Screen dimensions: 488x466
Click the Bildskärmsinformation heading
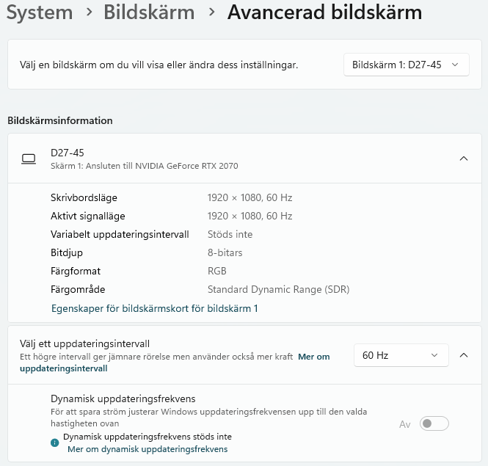60,120
